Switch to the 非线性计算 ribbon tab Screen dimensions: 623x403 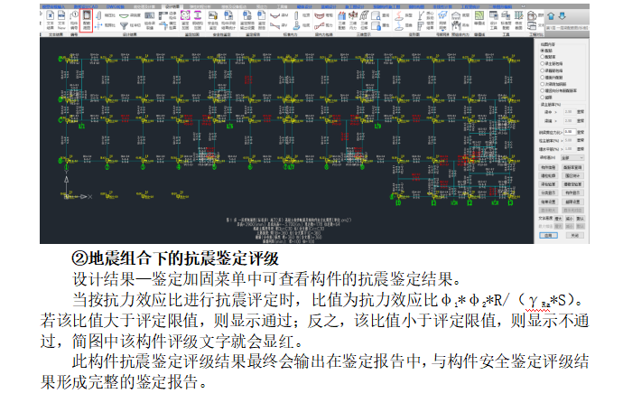[442, 6]
